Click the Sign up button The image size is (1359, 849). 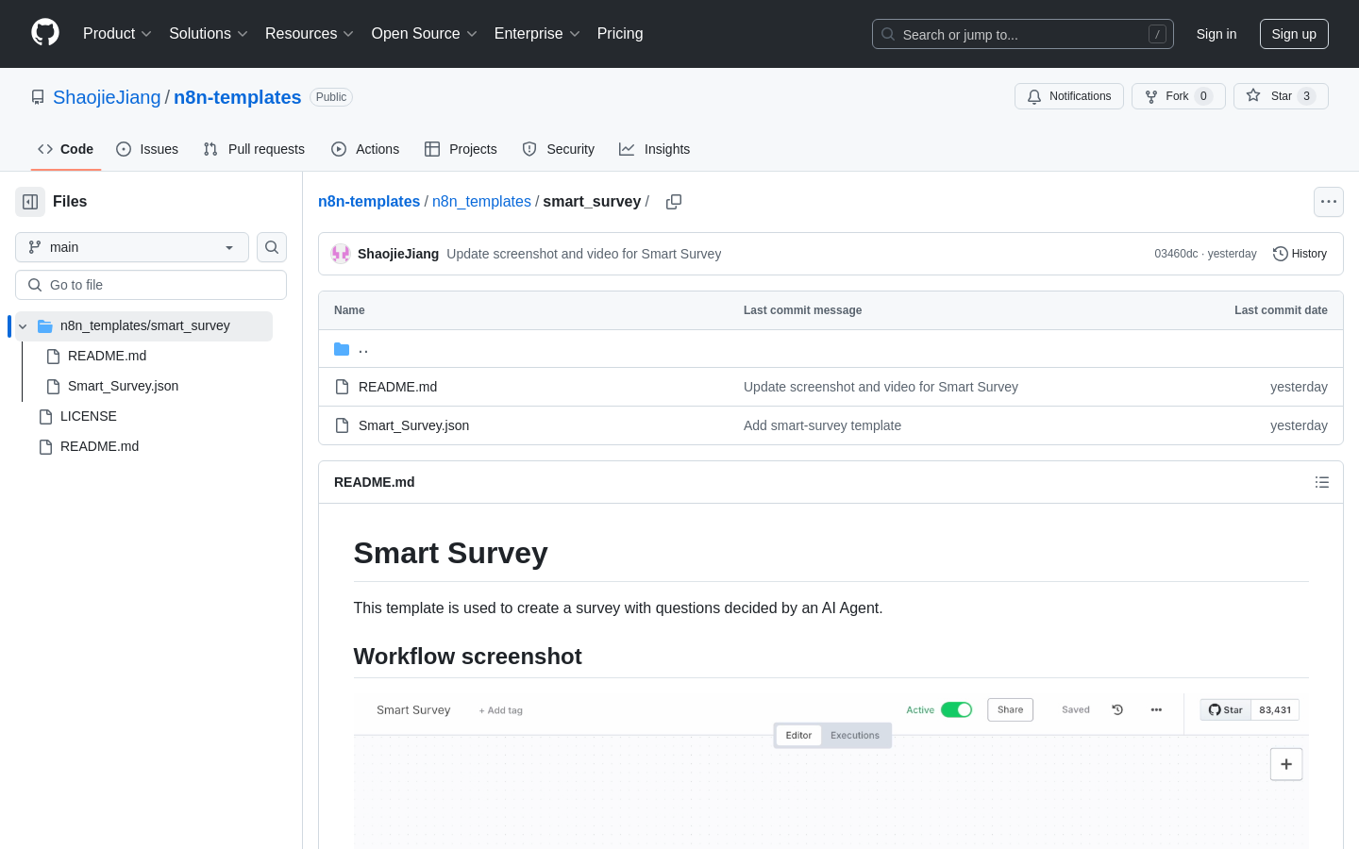coord(1294,34)
